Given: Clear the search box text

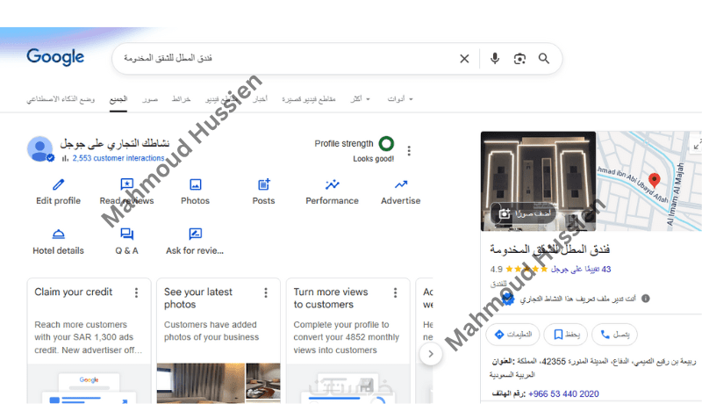Looking at the screenshot, I should [x=464, y=59].
